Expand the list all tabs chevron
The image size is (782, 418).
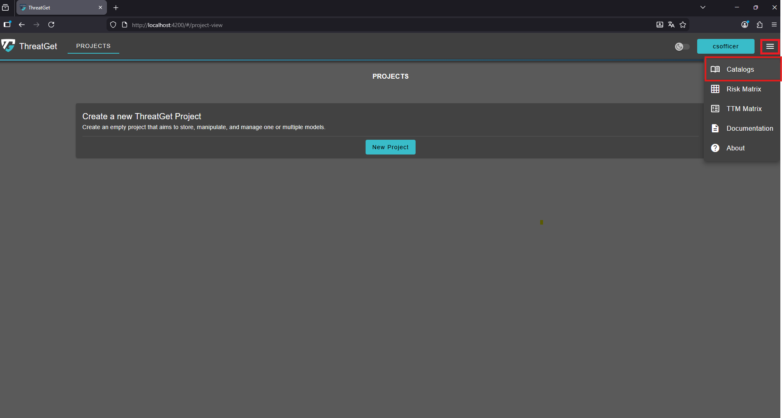click(703, 7)
